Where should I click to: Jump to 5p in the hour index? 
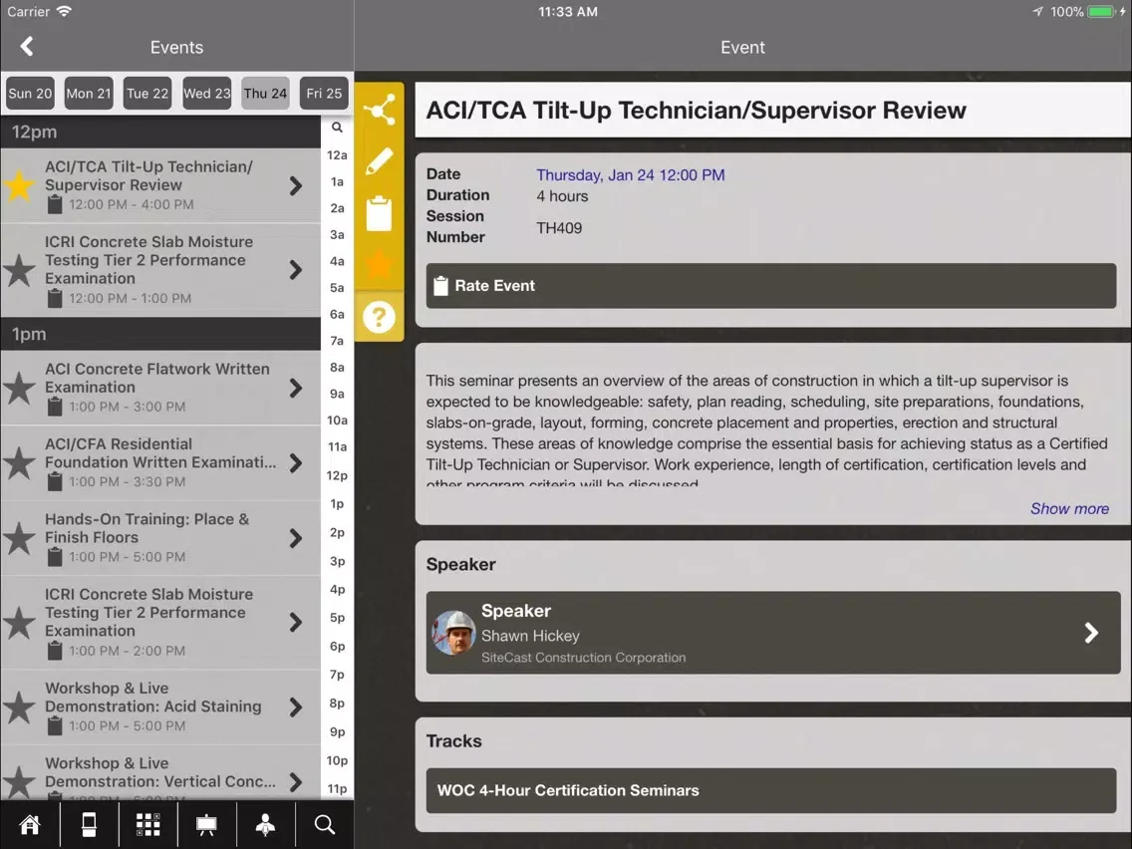coord(337,618)
